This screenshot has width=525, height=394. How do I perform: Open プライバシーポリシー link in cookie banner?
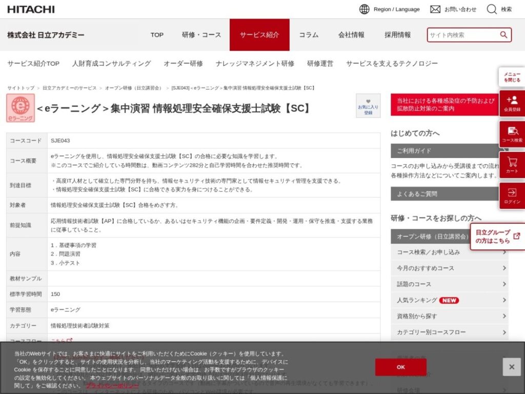(112, 386)
